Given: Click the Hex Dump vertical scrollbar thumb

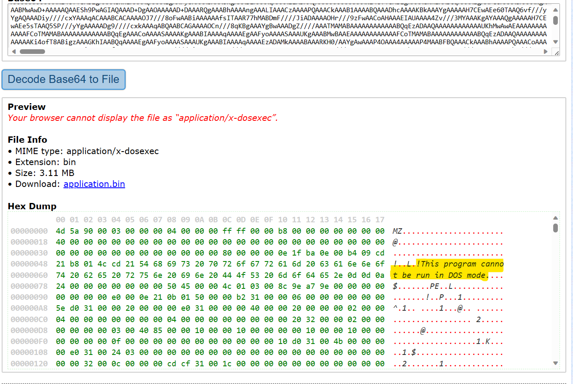Looking at the screenshot, I should pyautogui.click(x=555, y=228).
